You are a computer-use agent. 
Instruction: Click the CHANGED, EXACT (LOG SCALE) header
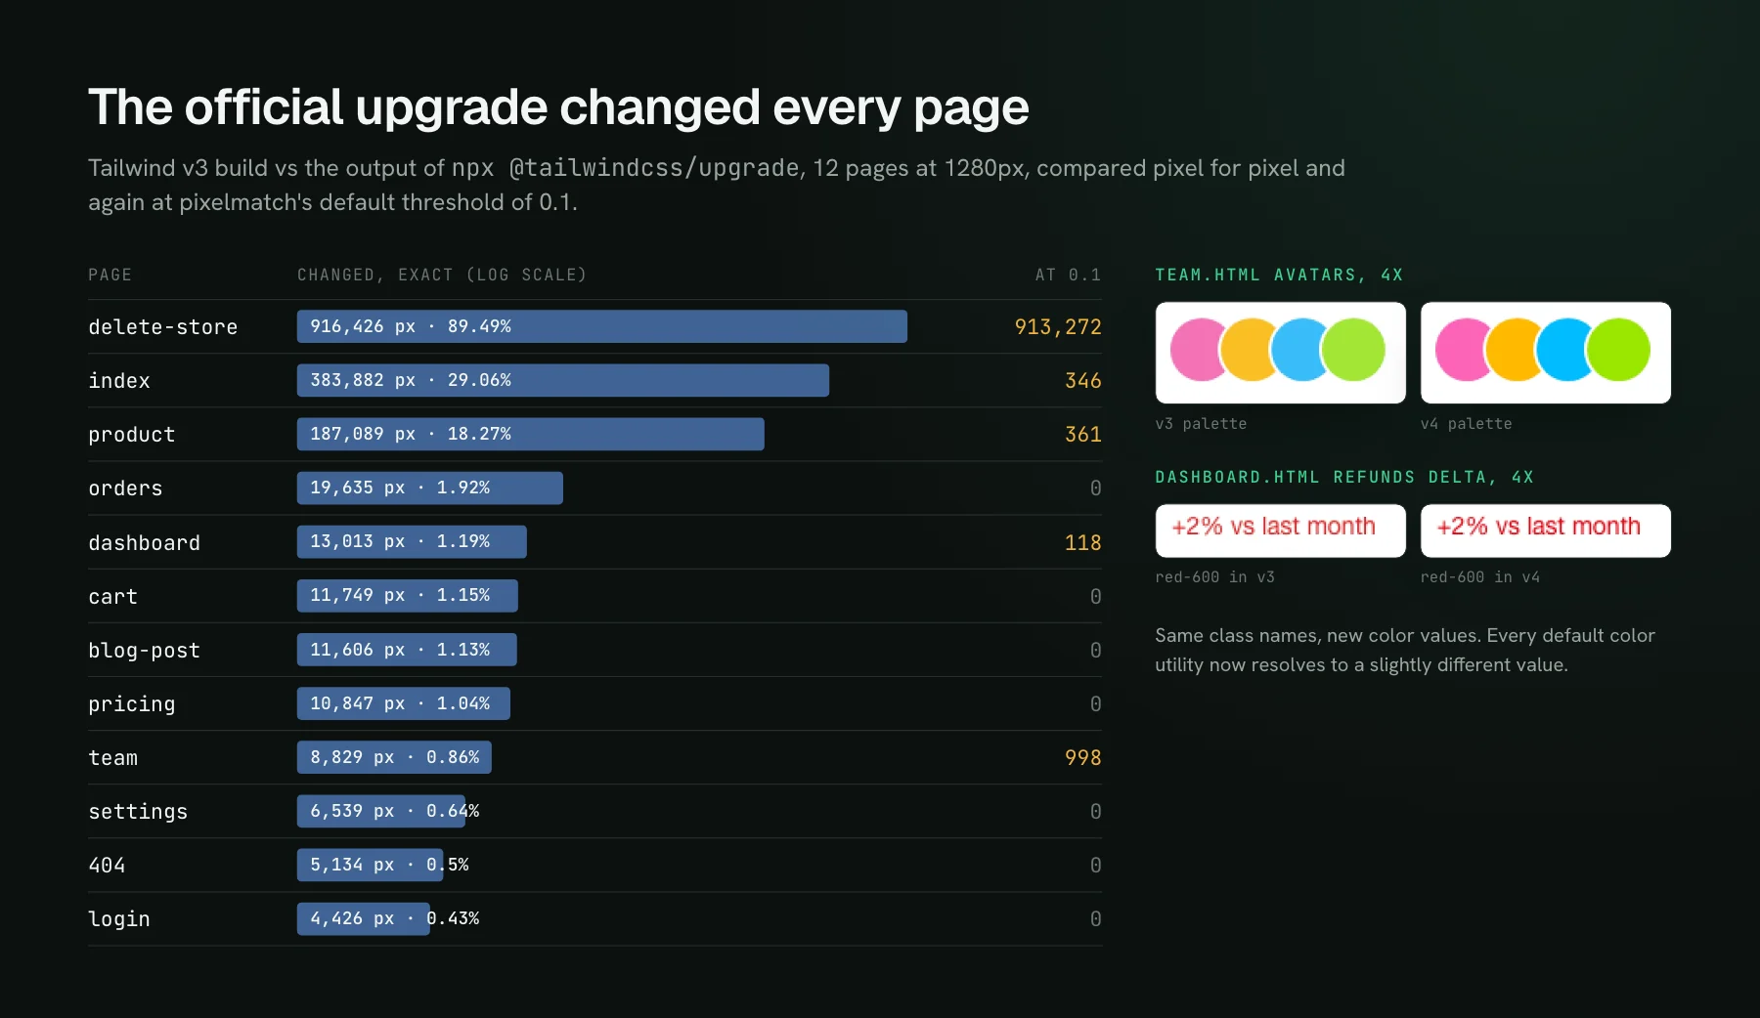(442, 275)
